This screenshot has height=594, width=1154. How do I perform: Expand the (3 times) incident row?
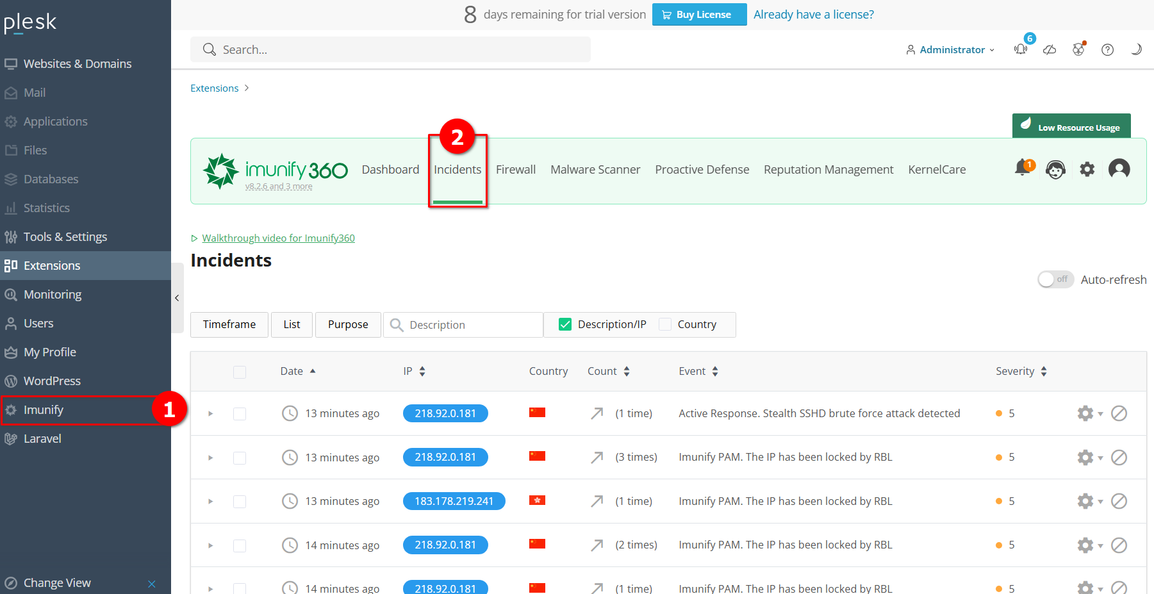pos(210,458)
